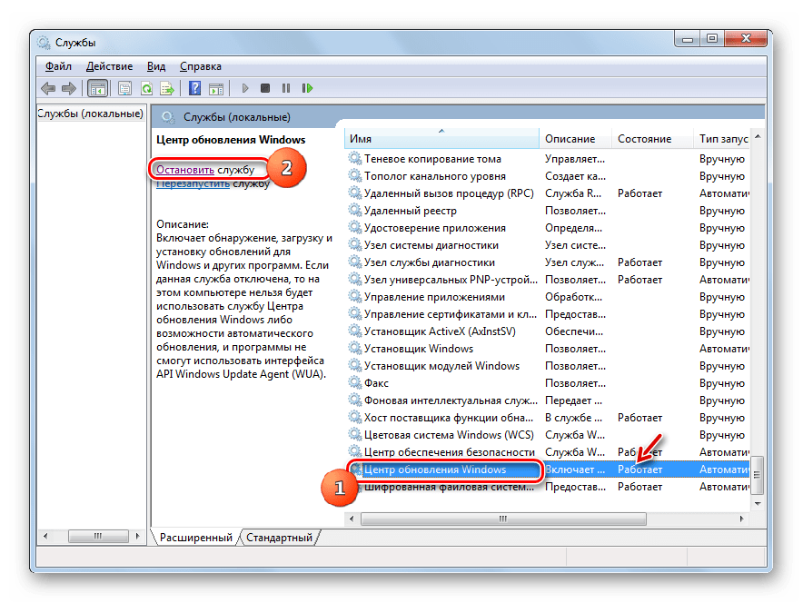Select Фоновая интеллектуальная служба row

pos(548,400)
